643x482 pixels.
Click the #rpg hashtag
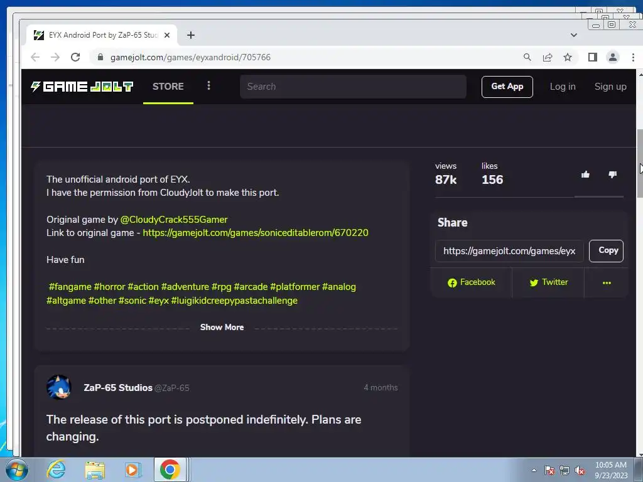(222, 286)
